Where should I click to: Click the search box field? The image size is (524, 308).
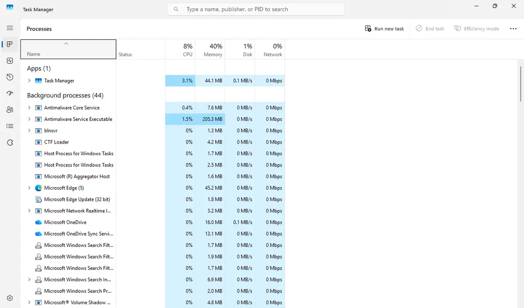[256, 9]
